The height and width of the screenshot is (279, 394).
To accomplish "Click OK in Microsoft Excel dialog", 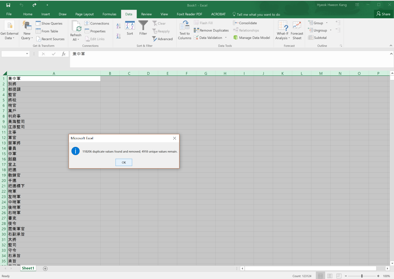I will [x=124, y=162].
